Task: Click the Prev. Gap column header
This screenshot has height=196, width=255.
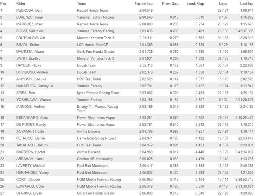Action: point(170,4)
